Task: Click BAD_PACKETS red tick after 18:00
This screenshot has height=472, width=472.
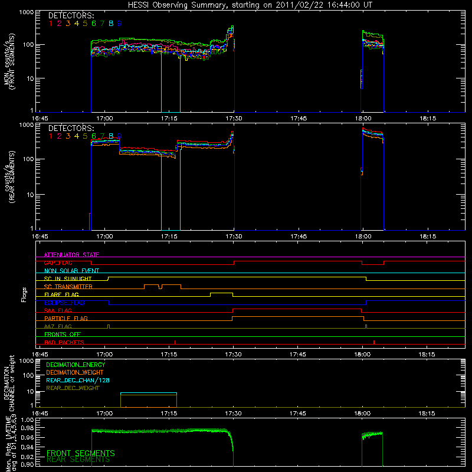Action: 374,342
